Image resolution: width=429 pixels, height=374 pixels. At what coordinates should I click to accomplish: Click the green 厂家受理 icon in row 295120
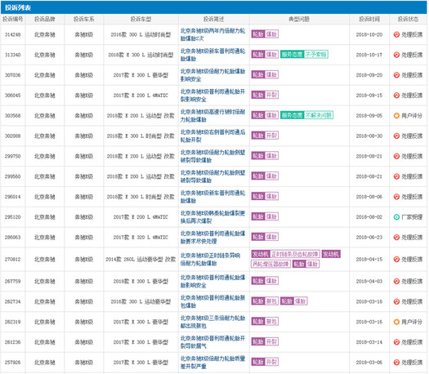[x=396, y=217]
